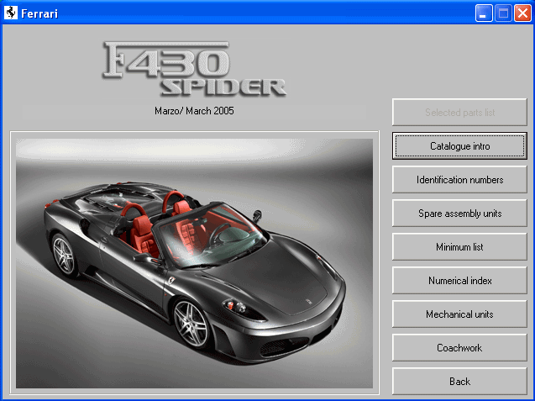Click the F430 Spider car image

pos(195,263)
